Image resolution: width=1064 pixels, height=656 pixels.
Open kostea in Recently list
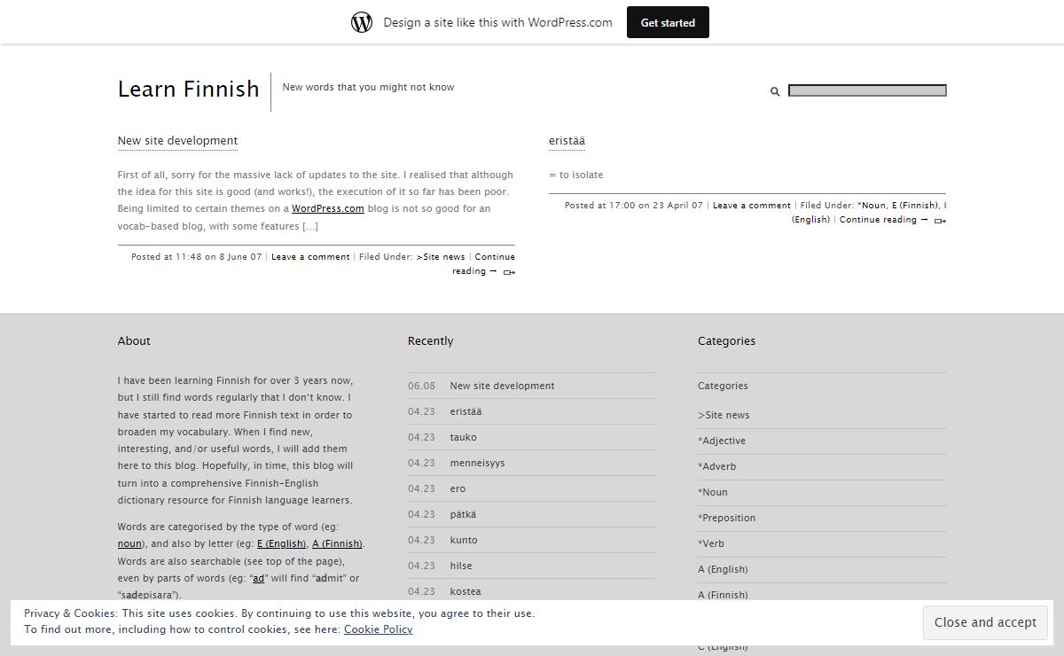(465, 591)
